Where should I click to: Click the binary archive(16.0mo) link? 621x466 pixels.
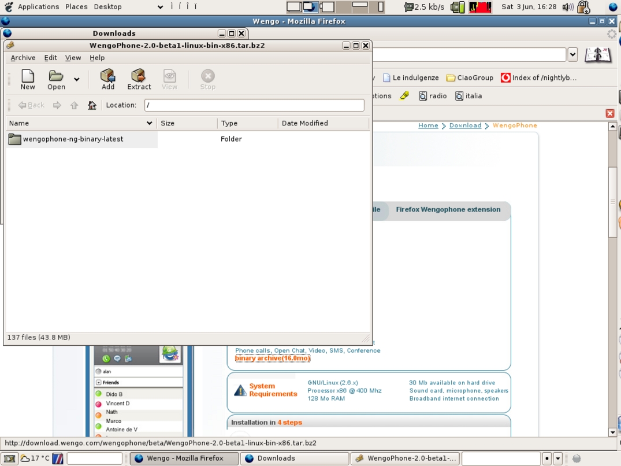(273, 358)
